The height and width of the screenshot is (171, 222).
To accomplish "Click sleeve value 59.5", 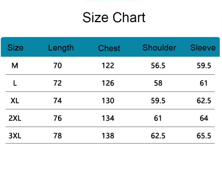I will 203,66.
